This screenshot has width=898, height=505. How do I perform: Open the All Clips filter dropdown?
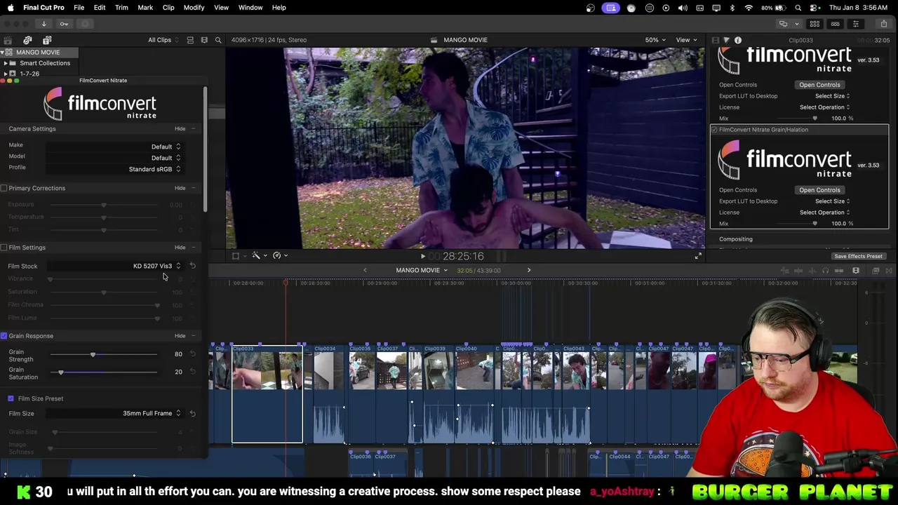163,40
